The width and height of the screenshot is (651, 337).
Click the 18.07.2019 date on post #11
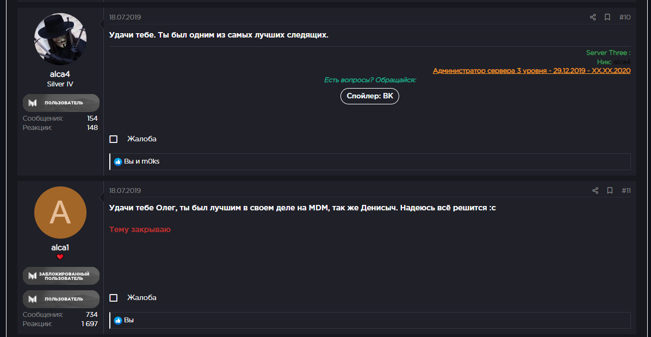click(125, 191)
